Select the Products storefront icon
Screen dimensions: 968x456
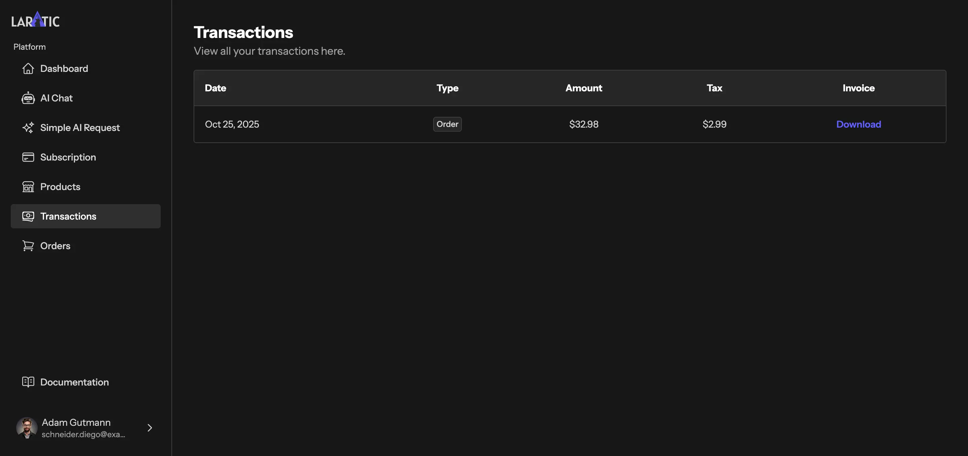tap(28, 186)
